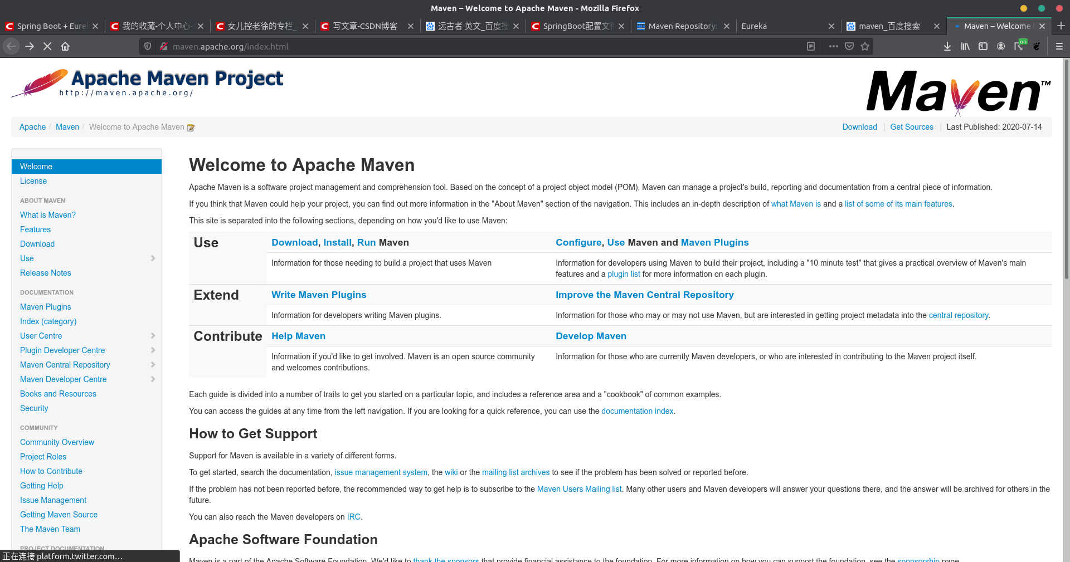Screen dimensions: 1070x562
Task: Open Firefox account icon
Action: tap(1001, 46)
